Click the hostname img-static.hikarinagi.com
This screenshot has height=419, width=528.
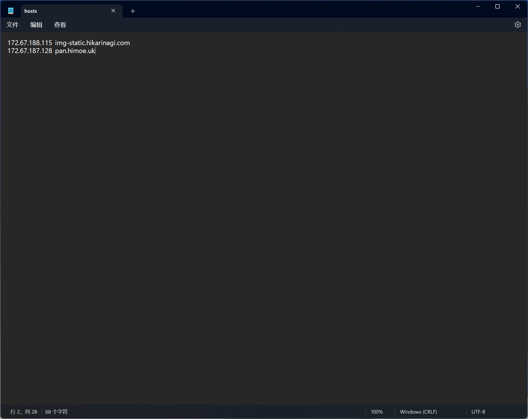pos(92,43)
